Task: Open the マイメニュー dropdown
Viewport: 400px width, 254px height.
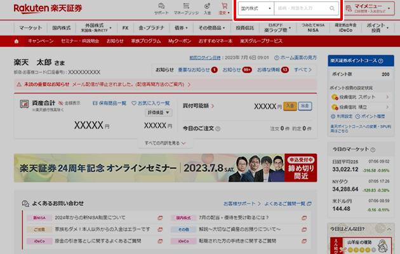Action: [369, 8]
